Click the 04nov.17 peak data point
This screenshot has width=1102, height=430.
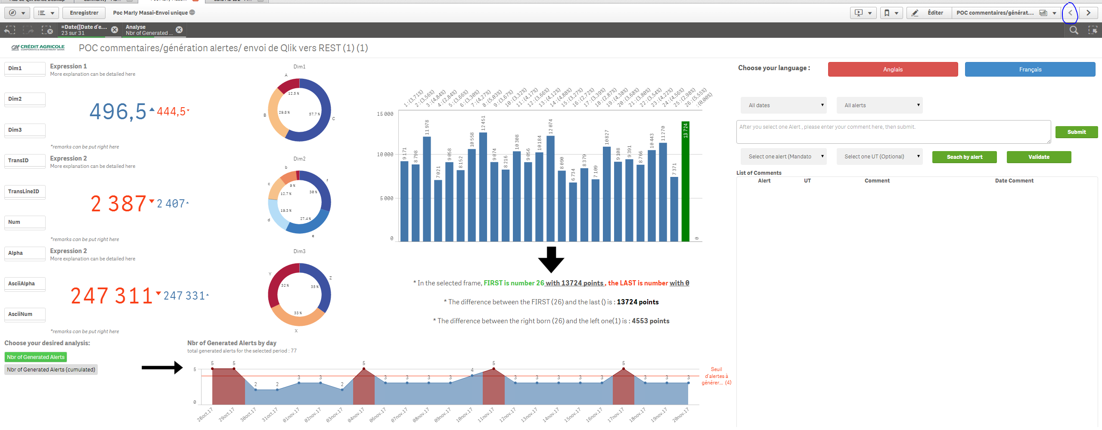(x=364, y=369)
